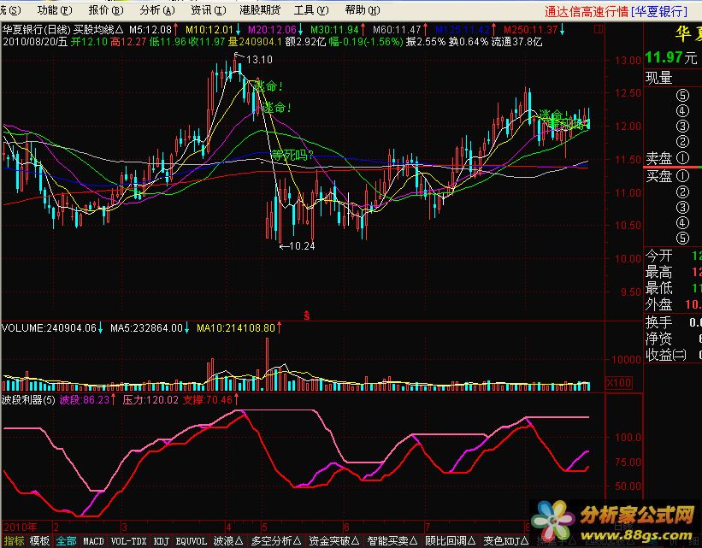Viewport: 702px width, 548px height.
Task: Open the 帮助(H) menu
Action: coord(363,10)
